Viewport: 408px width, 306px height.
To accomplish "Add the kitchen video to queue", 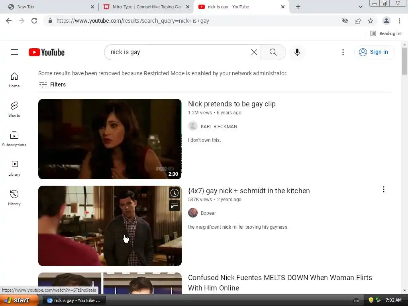I will click(x=175, y=206).
